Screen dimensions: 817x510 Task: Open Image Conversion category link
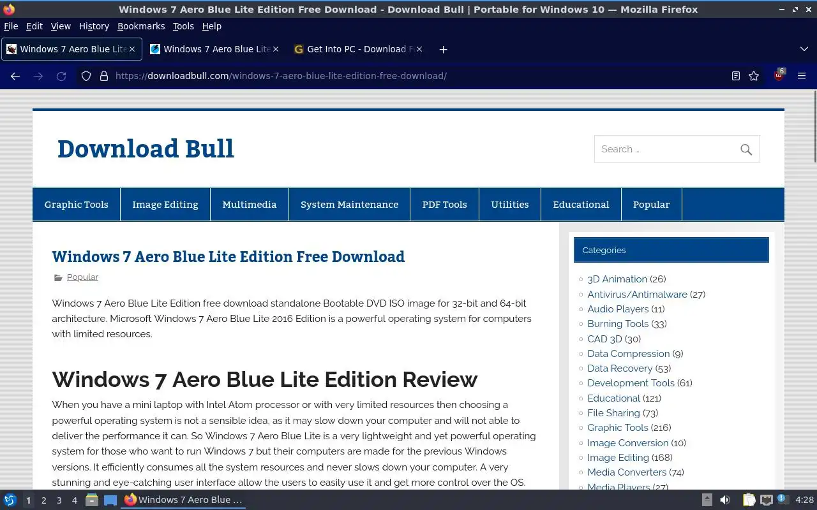(x=627, y=443)
